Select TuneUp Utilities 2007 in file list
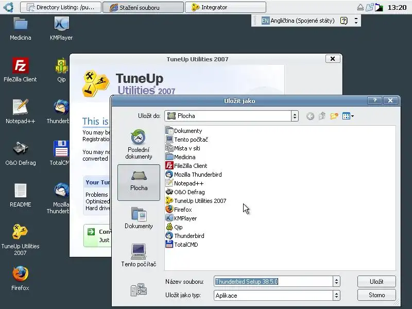Screen dimensions: 412x309 pos(196,201)
